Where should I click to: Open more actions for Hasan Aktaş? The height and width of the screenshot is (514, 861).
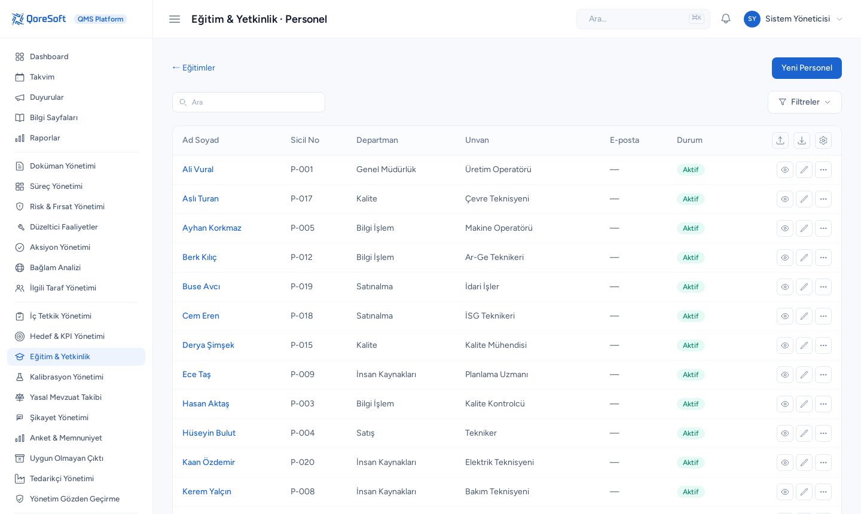(x=823, y=404)
